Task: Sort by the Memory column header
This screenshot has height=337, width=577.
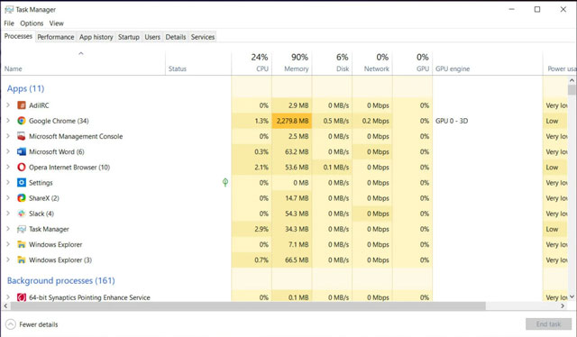Action: (292, 62)
